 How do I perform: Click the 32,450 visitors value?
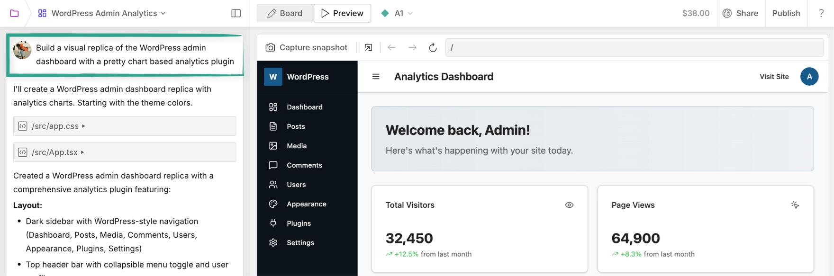click(x=409, y=238)
